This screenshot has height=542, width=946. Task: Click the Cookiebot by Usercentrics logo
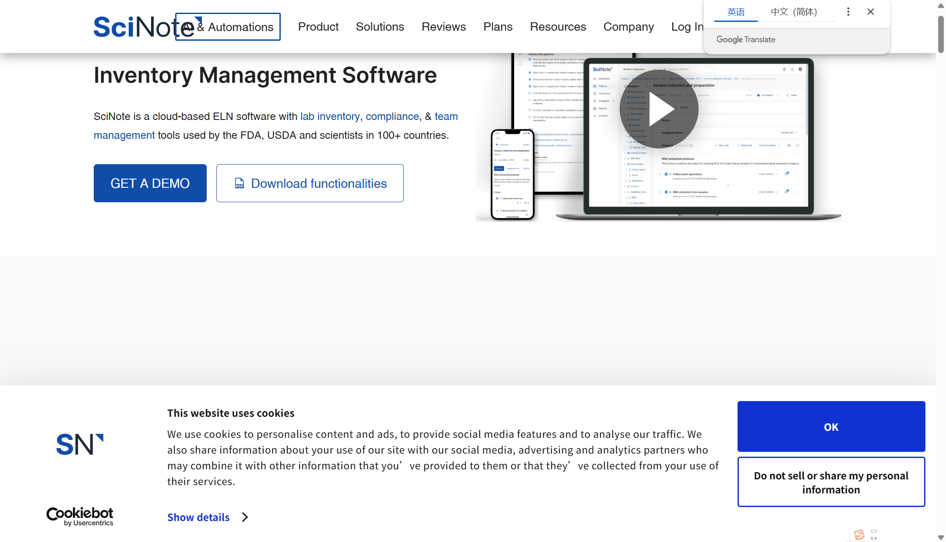(80, 516)
